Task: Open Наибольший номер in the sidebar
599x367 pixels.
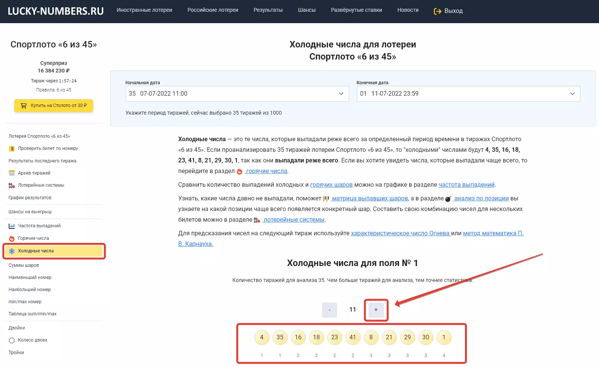Action: tap(30, 290)
